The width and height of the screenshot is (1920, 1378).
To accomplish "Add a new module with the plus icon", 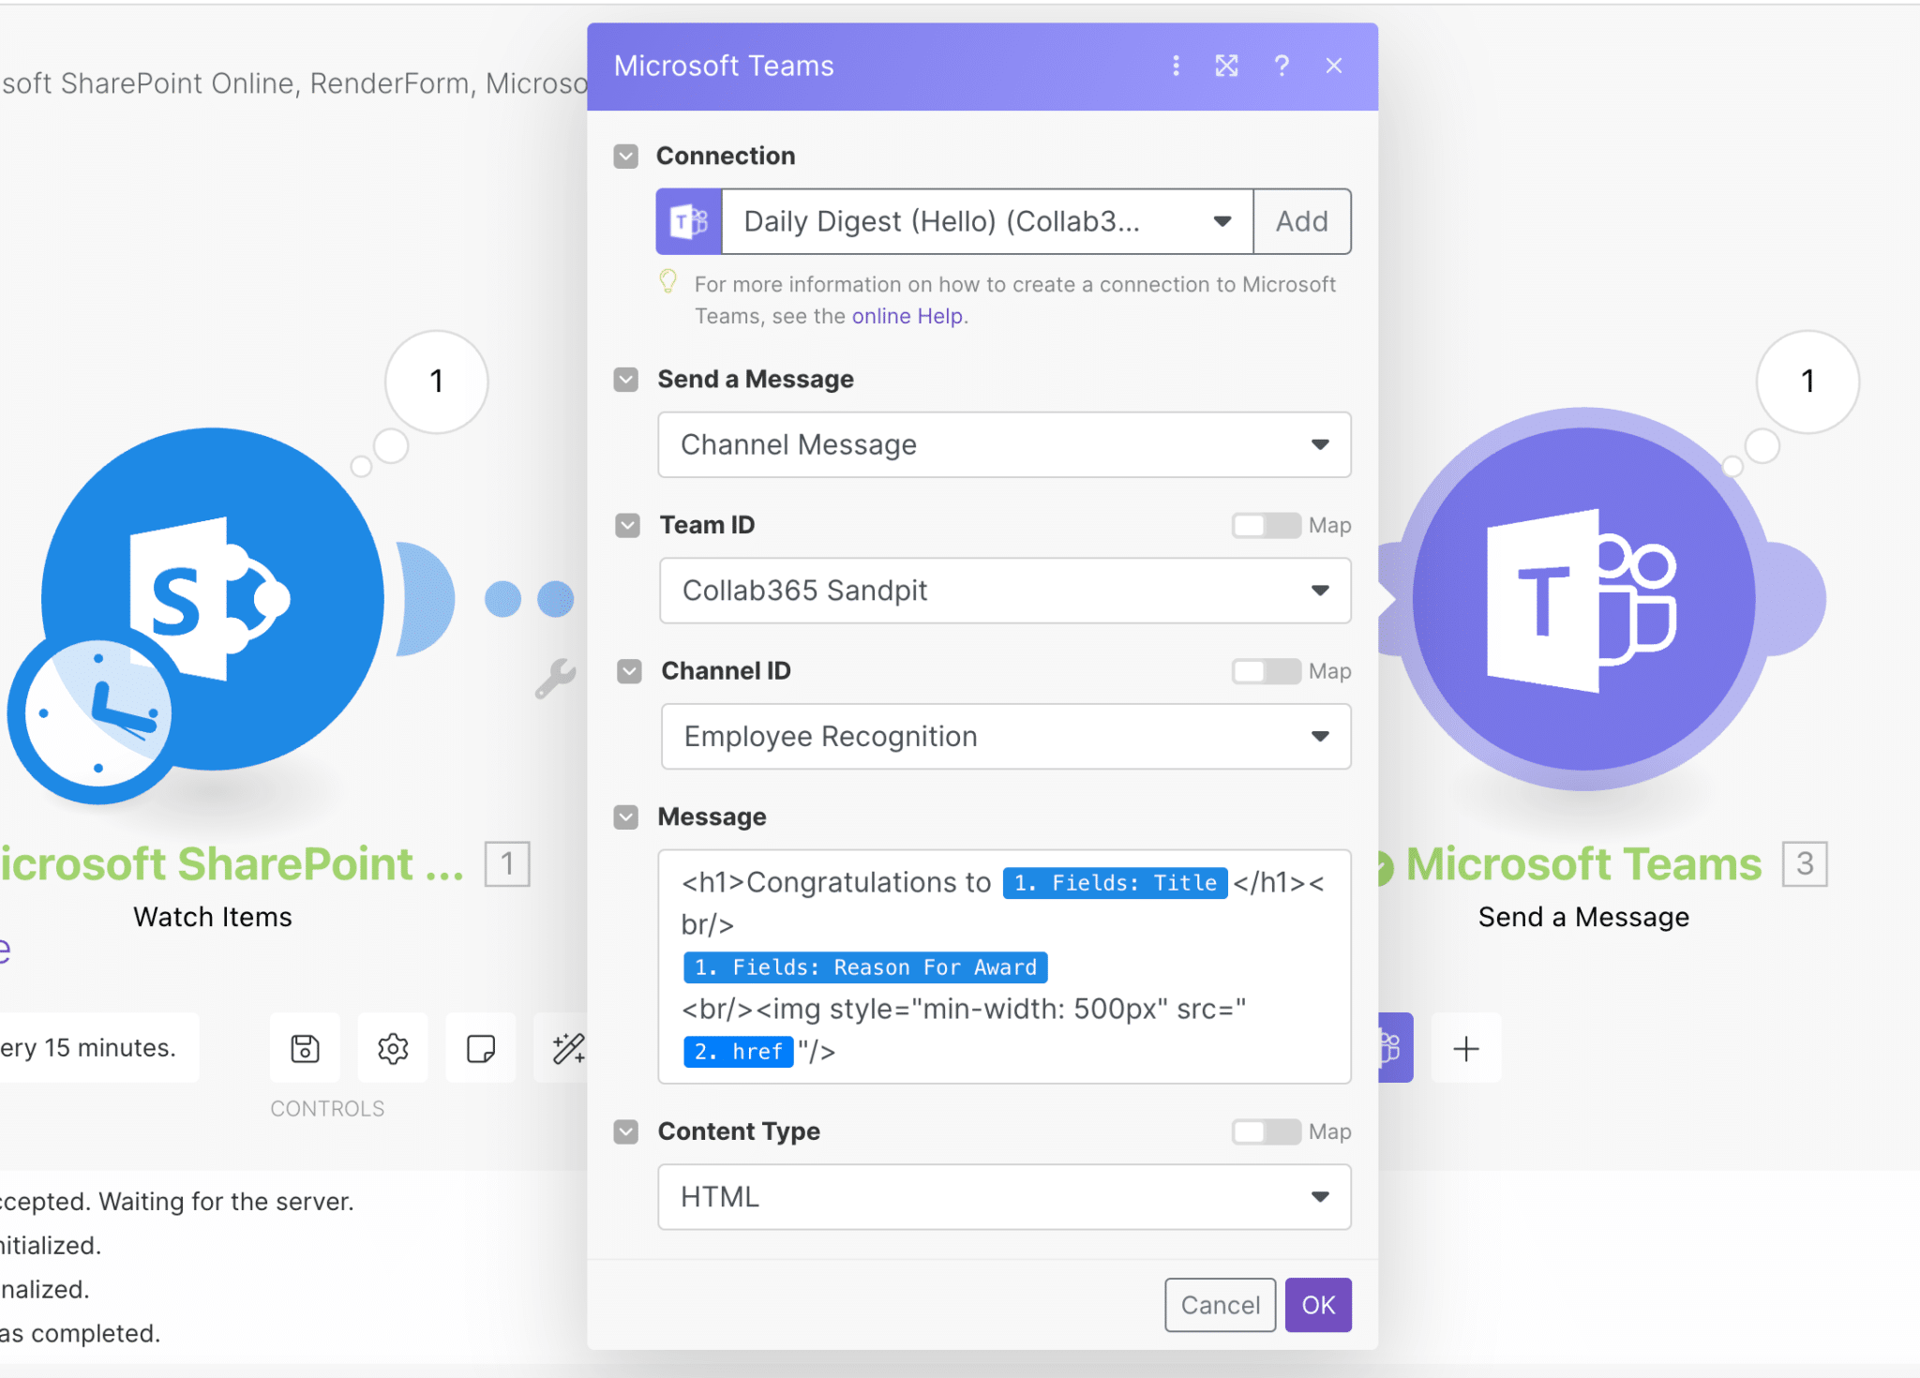I will tap(1466, 1048).
